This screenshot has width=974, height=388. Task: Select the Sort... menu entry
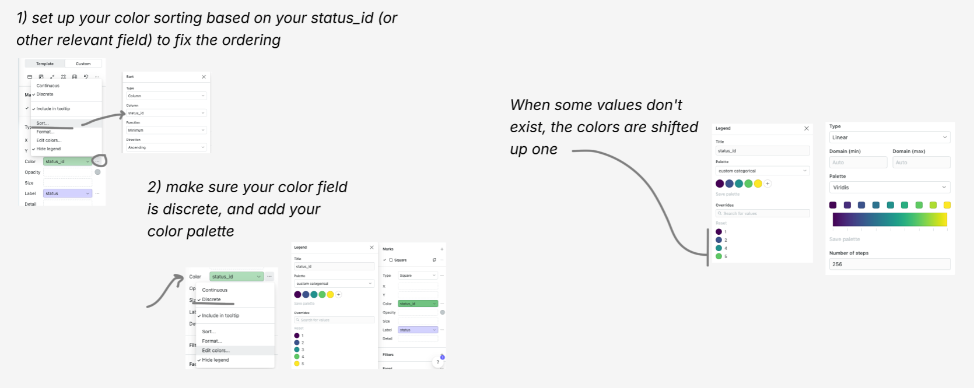click(43, 124)
